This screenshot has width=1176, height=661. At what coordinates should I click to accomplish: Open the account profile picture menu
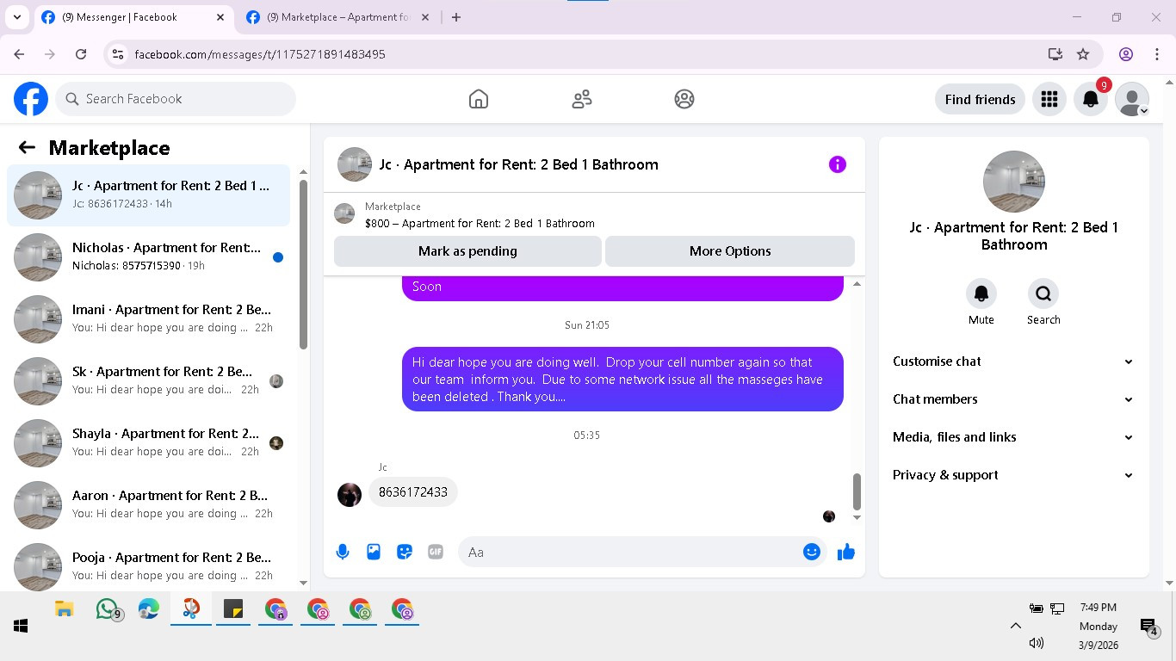1132,99
